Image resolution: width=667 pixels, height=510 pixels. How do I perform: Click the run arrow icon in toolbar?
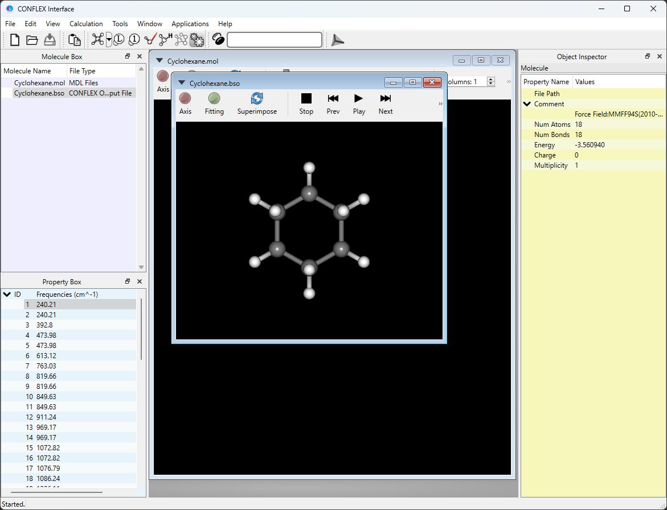[337, 40]
